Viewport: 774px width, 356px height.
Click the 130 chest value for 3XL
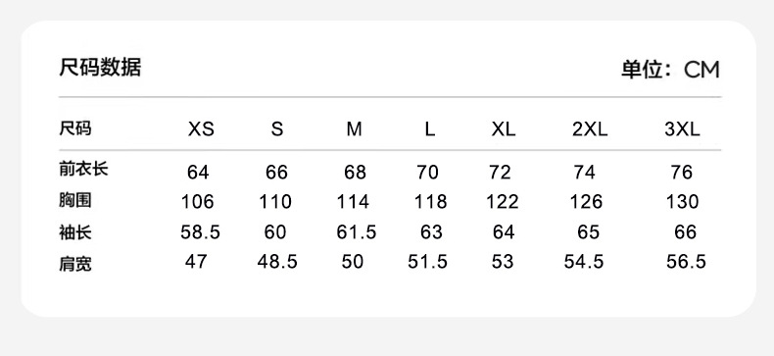682,202
